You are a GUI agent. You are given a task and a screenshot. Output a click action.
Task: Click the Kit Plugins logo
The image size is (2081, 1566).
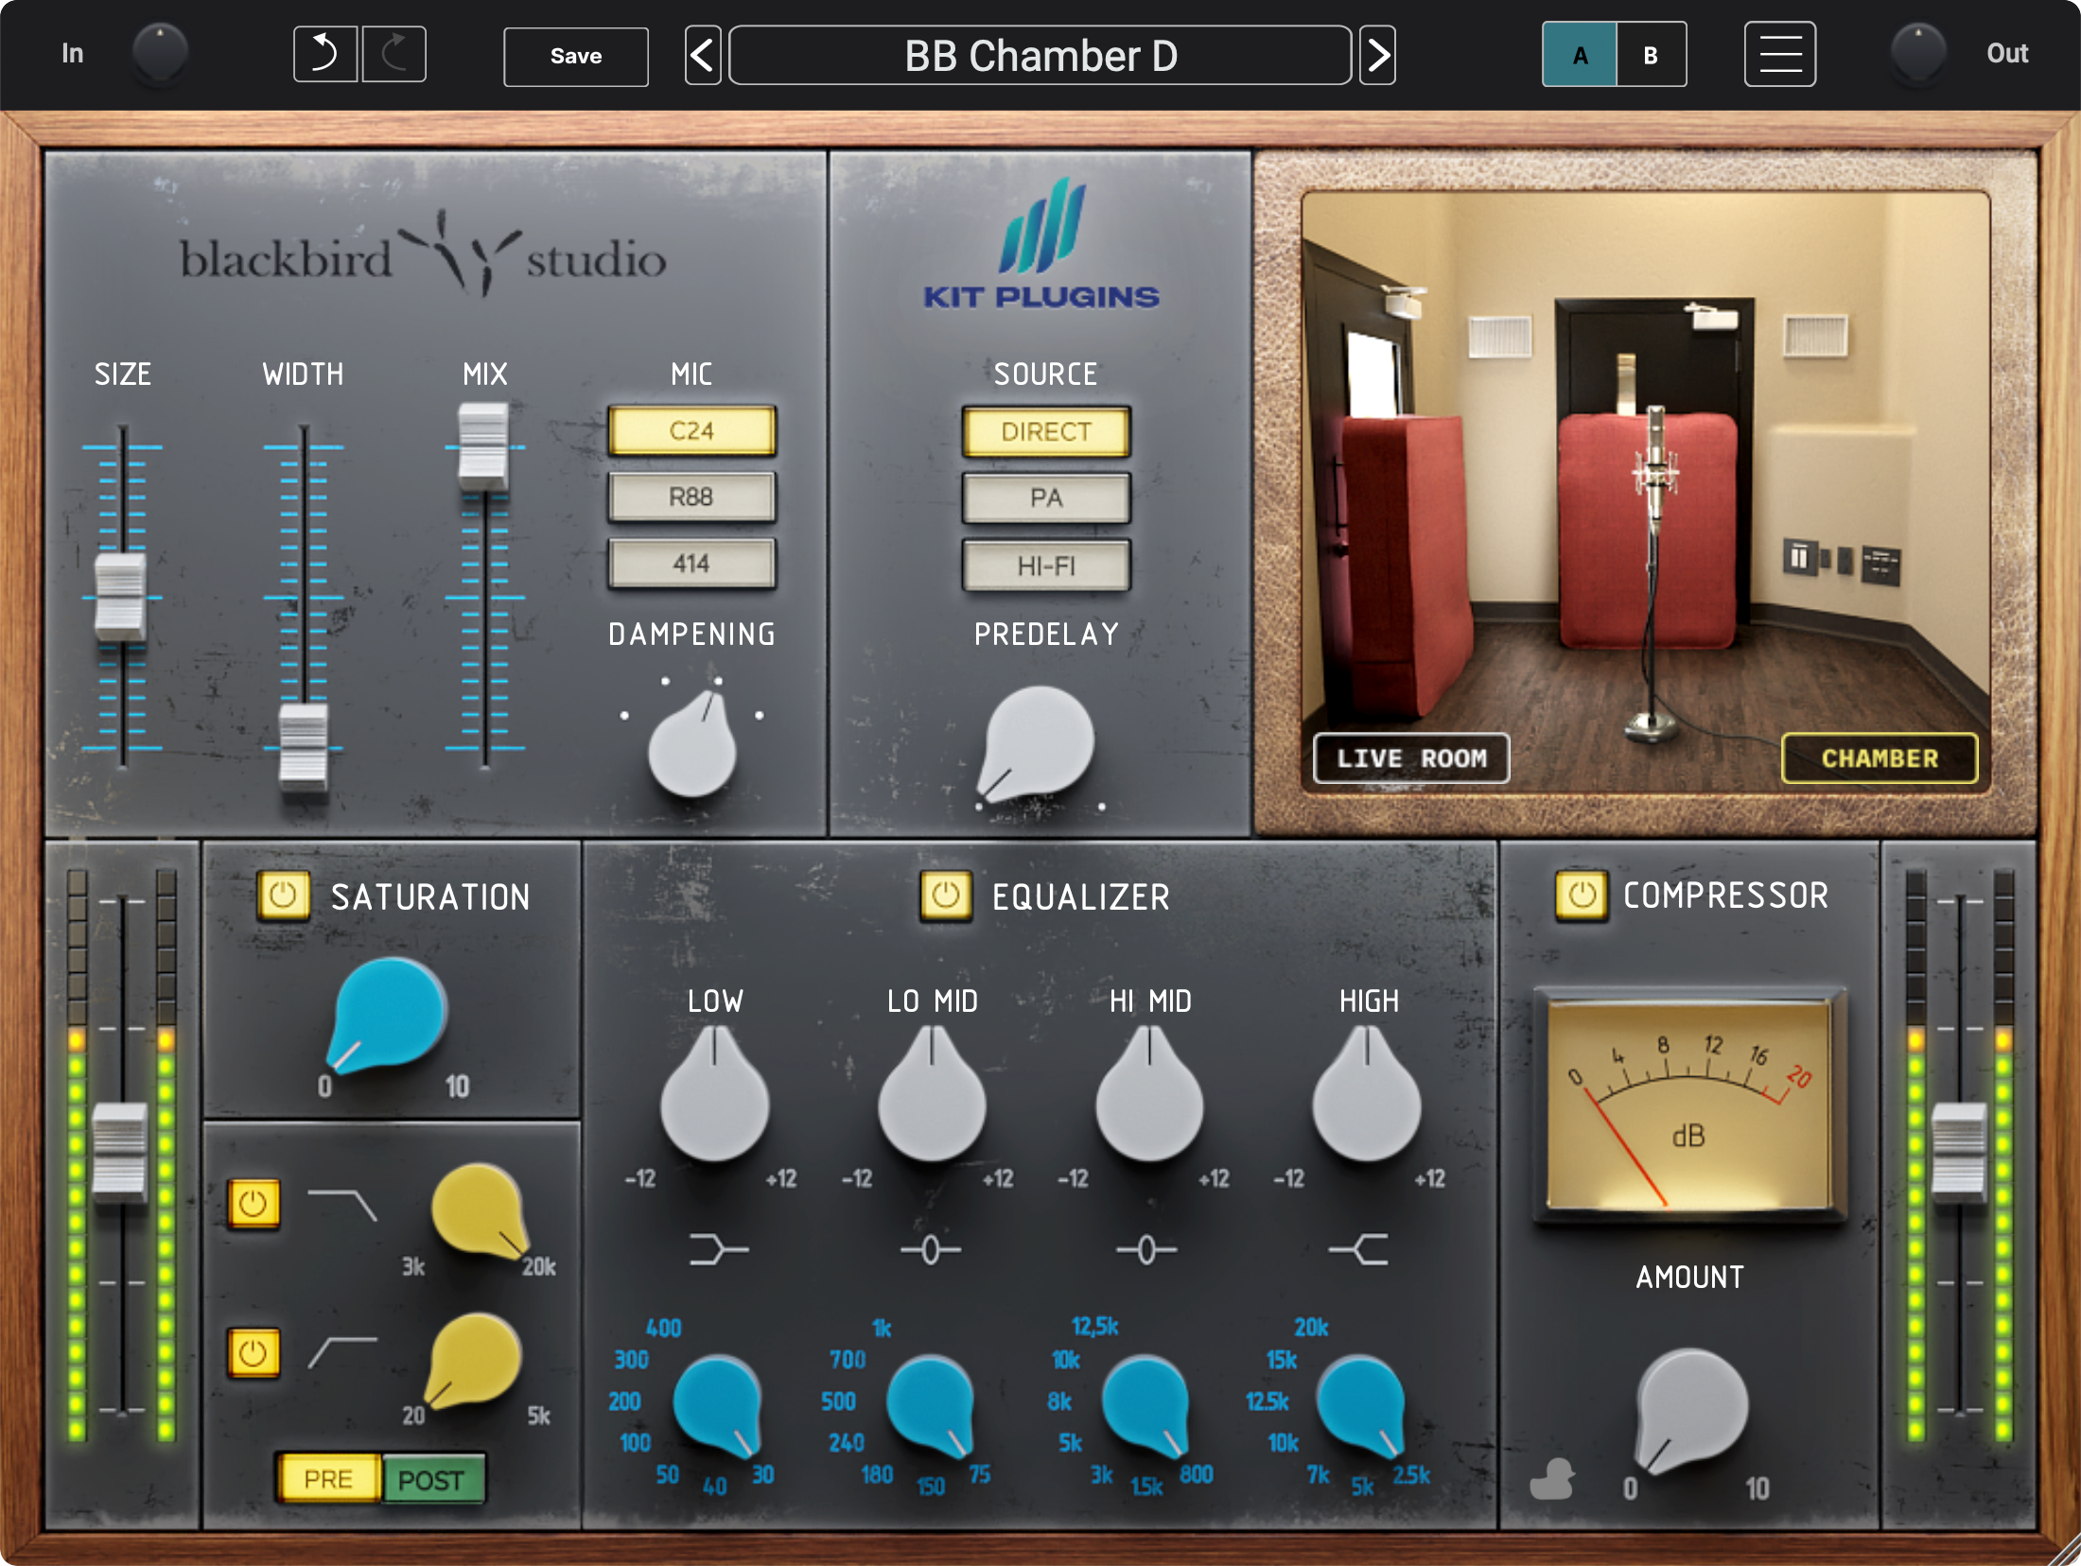(x=1041, y=244)
